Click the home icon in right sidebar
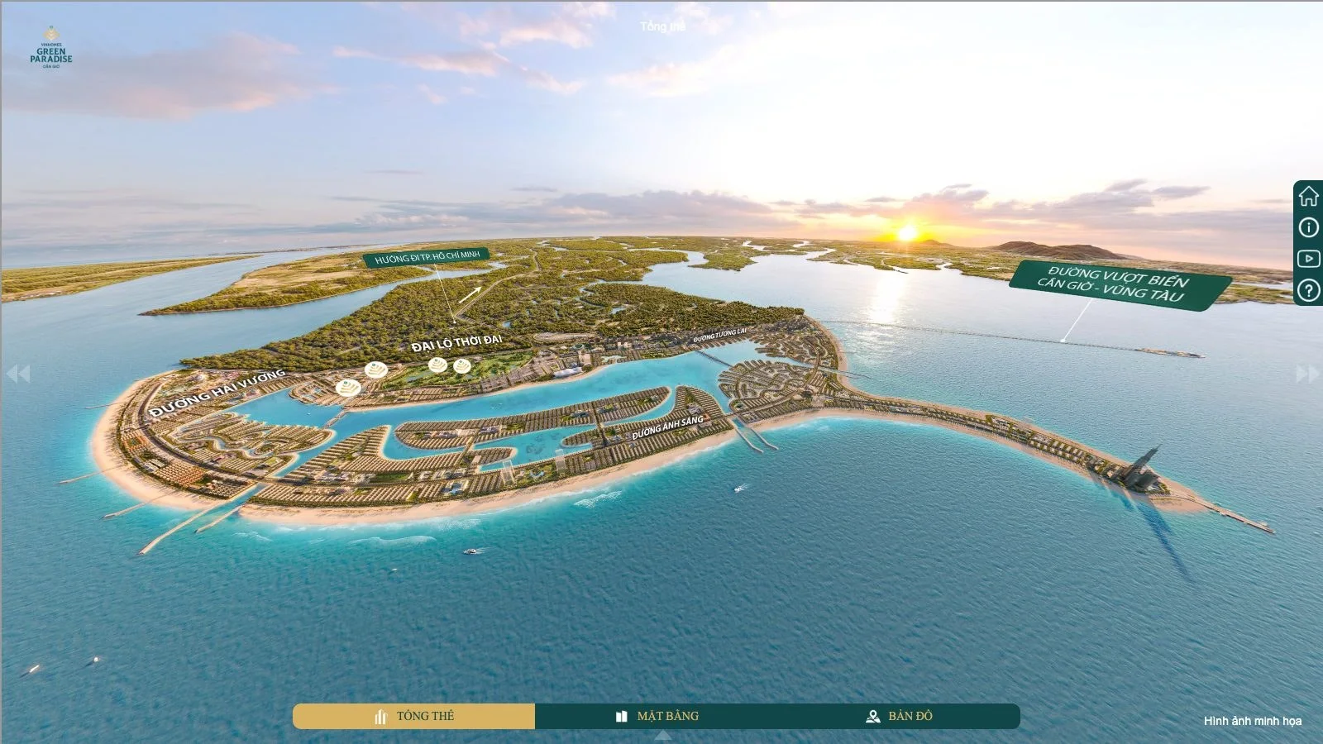The width and height of the screenshot is (1323, 744). pos(1308,196)
